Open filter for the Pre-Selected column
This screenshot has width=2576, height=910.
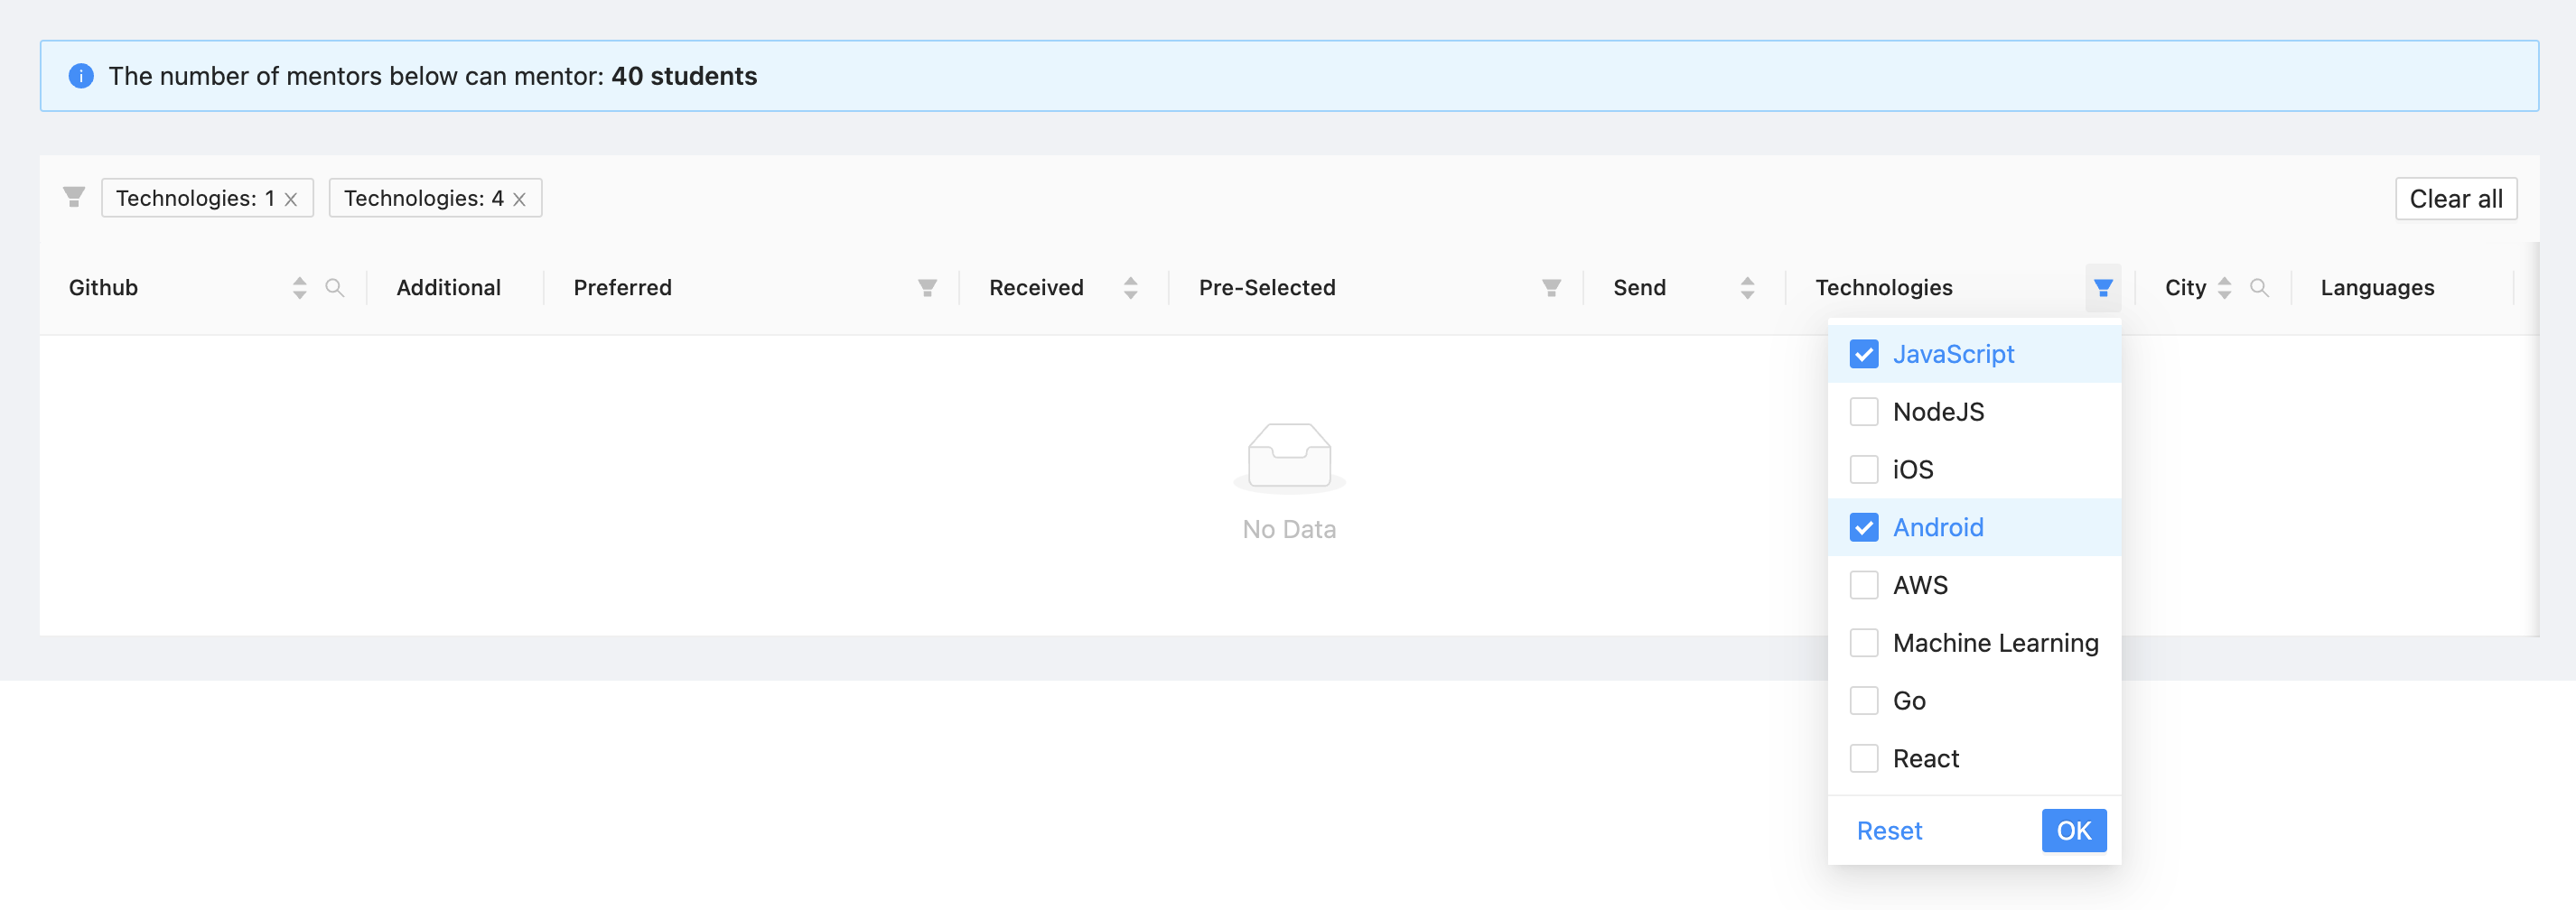(x=1551, y=288)
